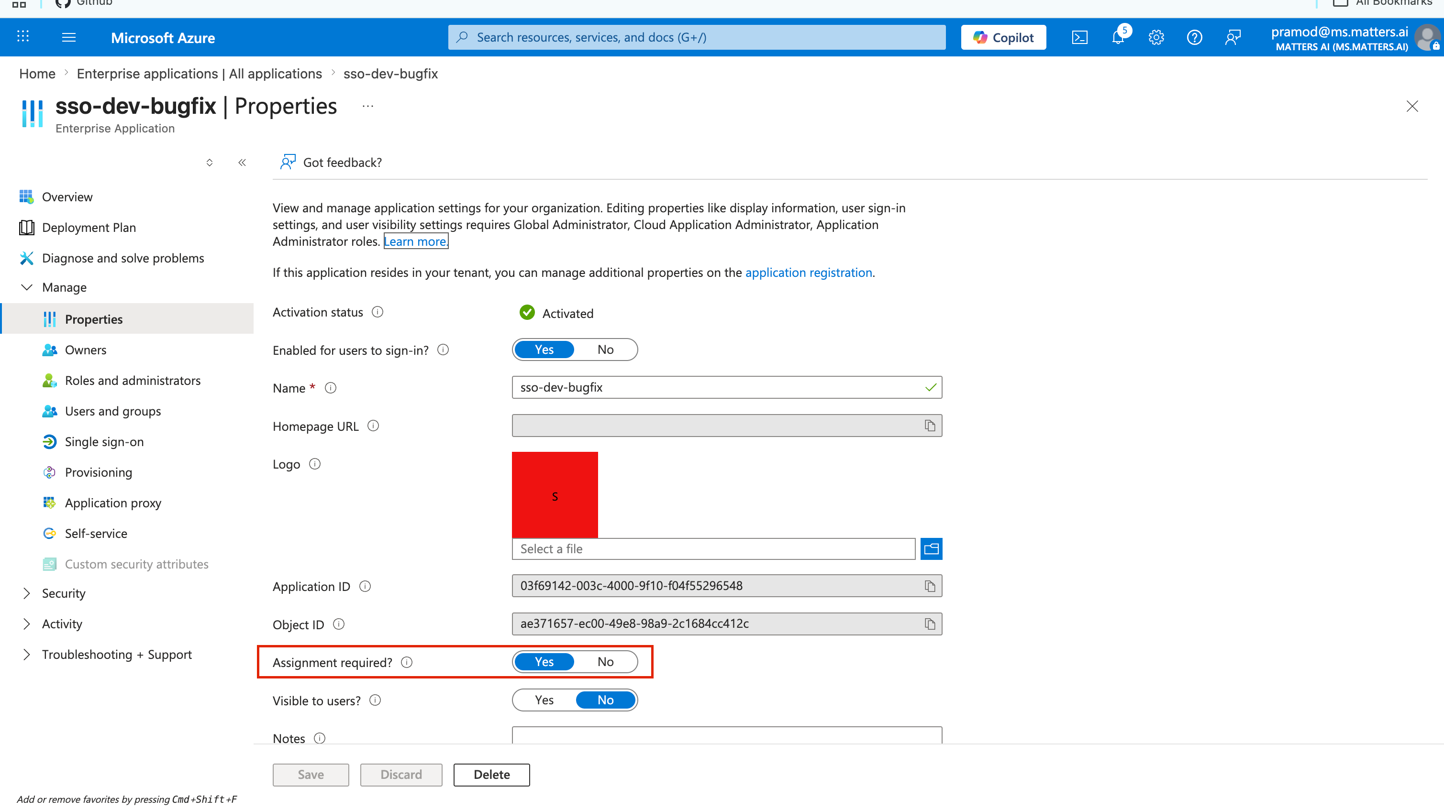1444x809 pixels.
Task: Collapse the side menu with the double chevron
Action: [x=242, y=163]
